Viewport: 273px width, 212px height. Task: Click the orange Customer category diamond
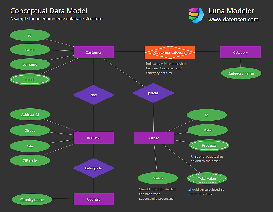170,52
